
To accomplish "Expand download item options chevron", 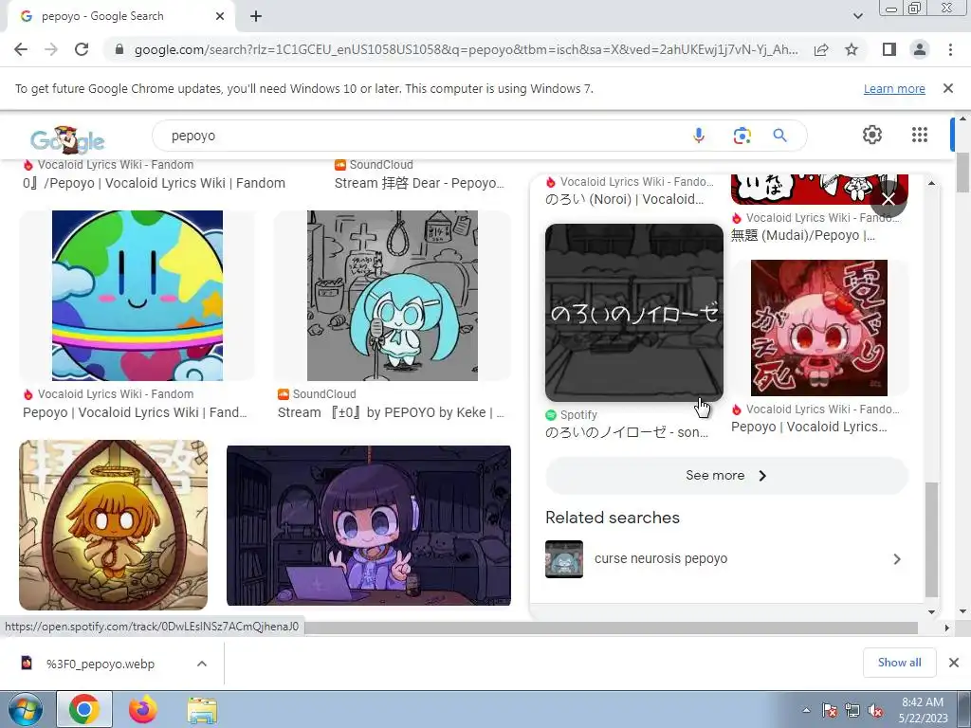I will (202, 664).
